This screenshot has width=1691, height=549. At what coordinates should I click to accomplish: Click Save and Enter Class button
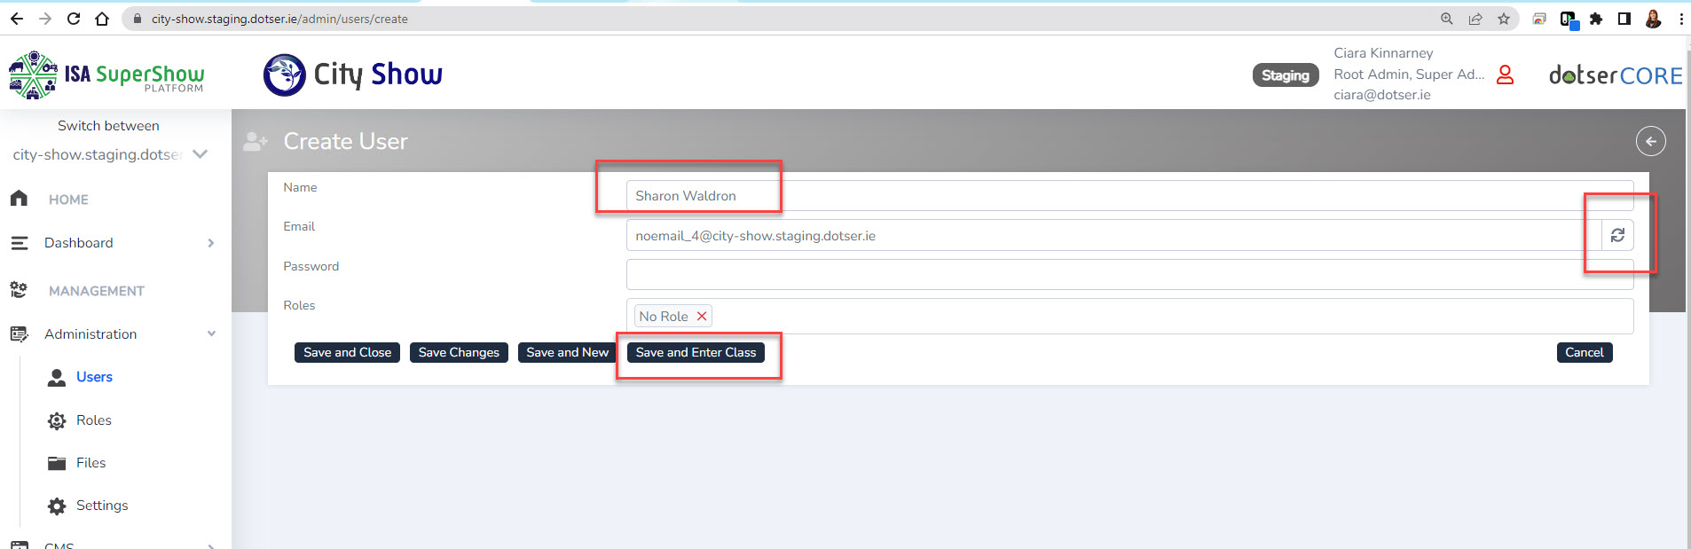click(x=696, y=352)
